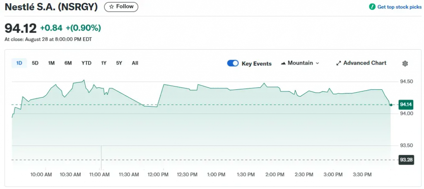The image size is (424, 189).
Task: Click the 10:00 AM time axis label
Action: pos(41,175)
